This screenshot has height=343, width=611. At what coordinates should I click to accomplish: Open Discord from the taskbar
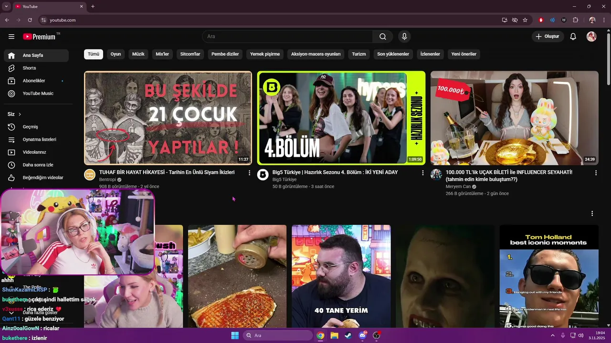[362, 335]
